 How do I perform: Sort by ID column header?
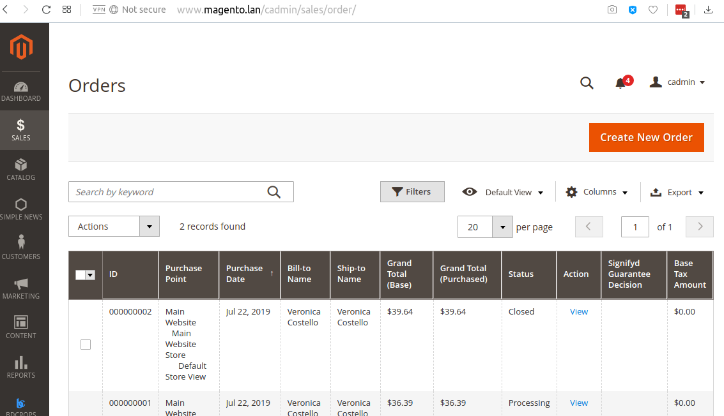pyautogui.click(x=130, y=274)
